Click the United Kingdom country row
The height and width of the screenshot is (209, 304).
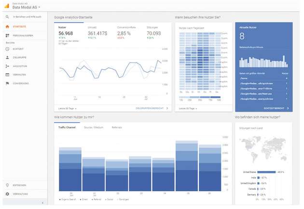point(253,183)
